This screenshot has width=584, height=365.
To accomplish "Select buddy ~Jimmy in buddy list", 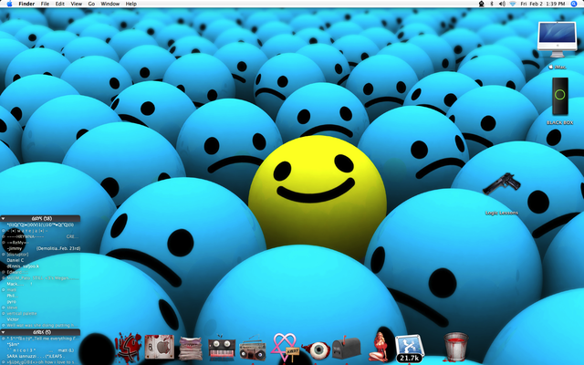I will coord(40,248).
